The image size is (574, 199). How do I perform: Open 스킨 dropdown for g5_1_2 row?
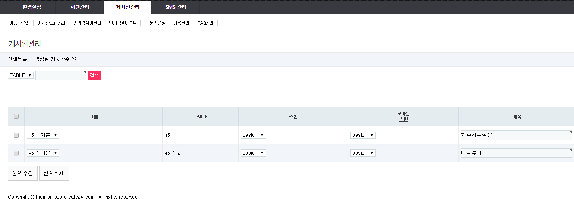point(253,153)
